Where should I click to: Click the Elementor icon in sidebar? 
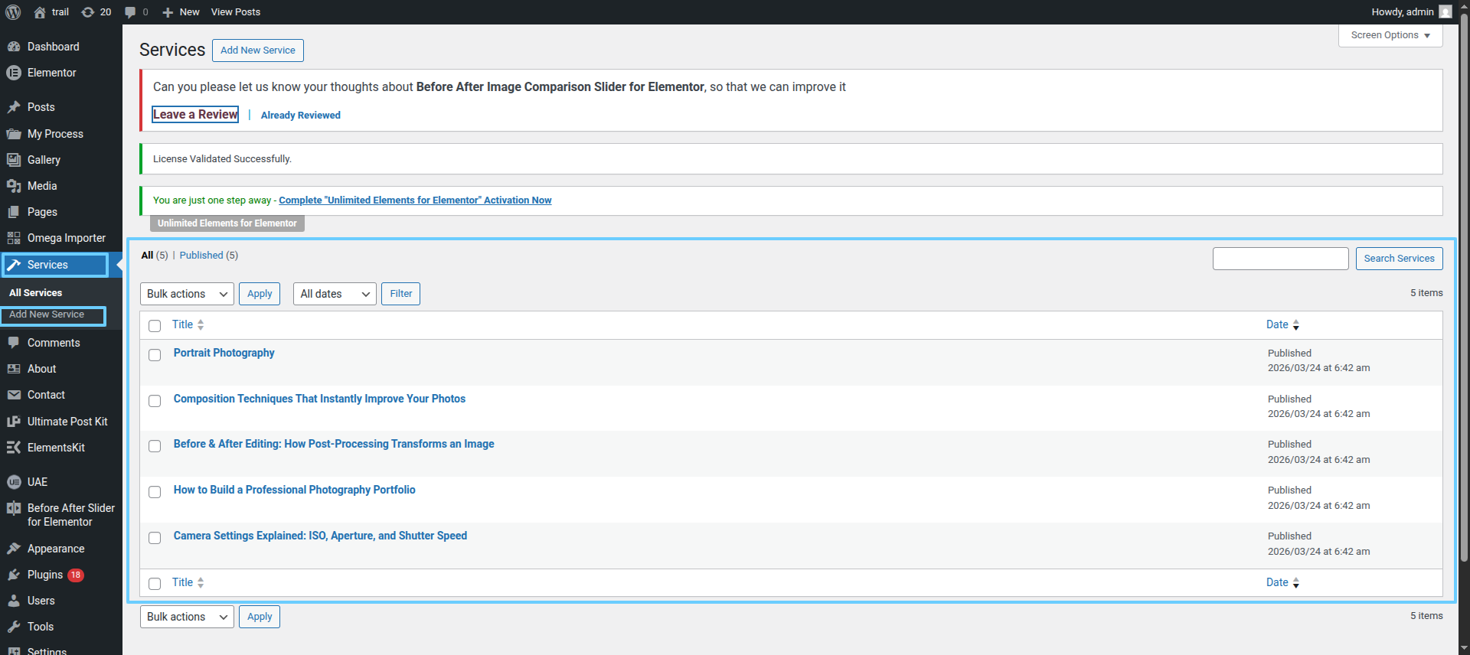[14, 73]
